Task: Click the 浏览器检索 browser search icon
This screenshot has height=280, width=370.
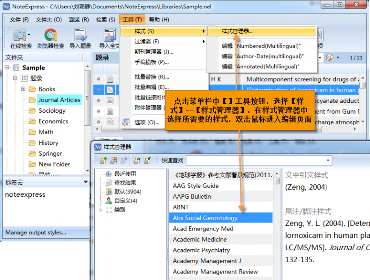Action: click(x=51, y=35)
